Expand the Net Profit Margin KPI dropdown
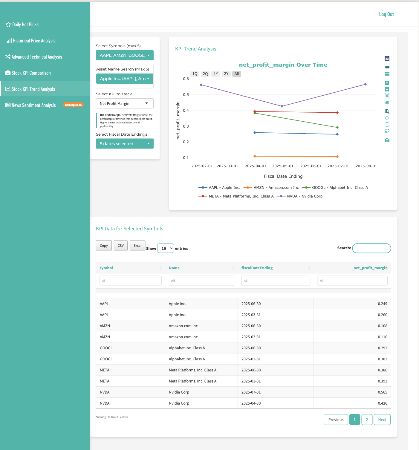 (x=125, y=103)
